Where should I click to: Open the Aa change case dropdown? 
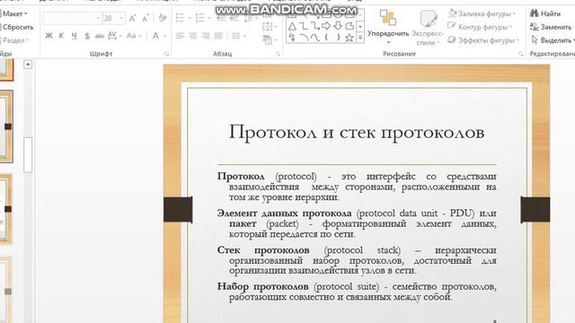[134, 36]
